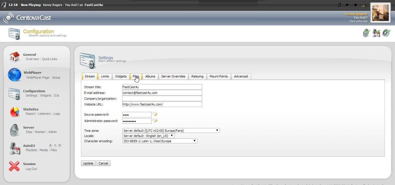395x185 pixels.
Task: Click the Server Stop link
Action: click(x=29, y=132)
